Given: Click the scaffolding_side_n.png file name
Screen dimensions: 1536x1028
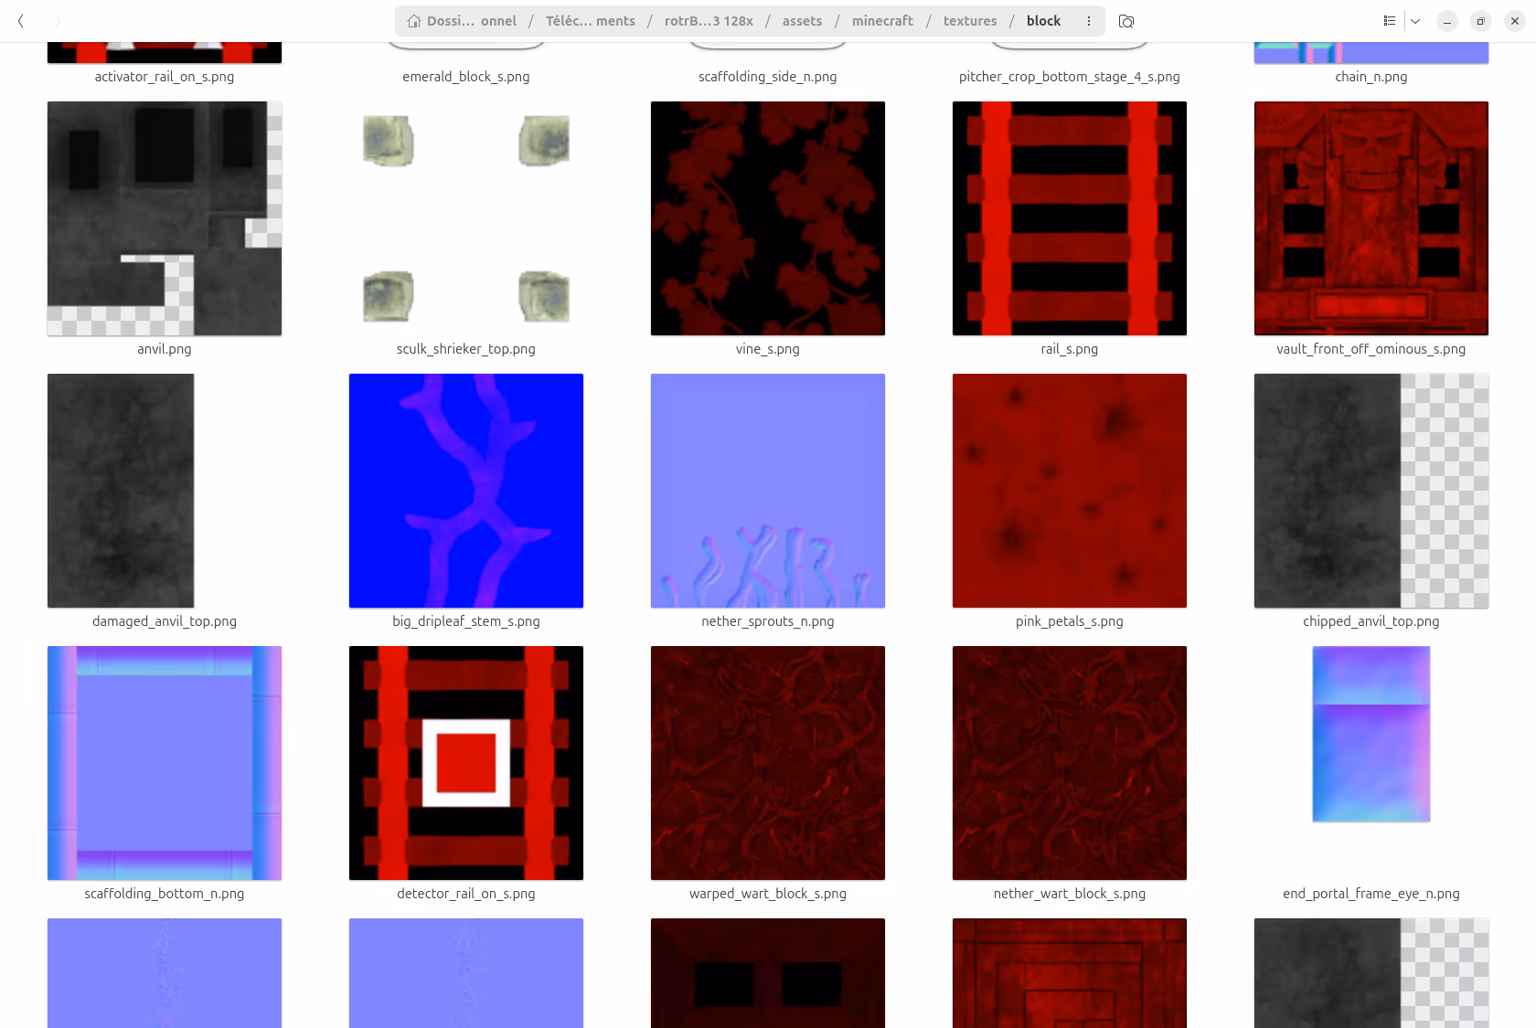Looking at the screenshot, I should point(768,77).
